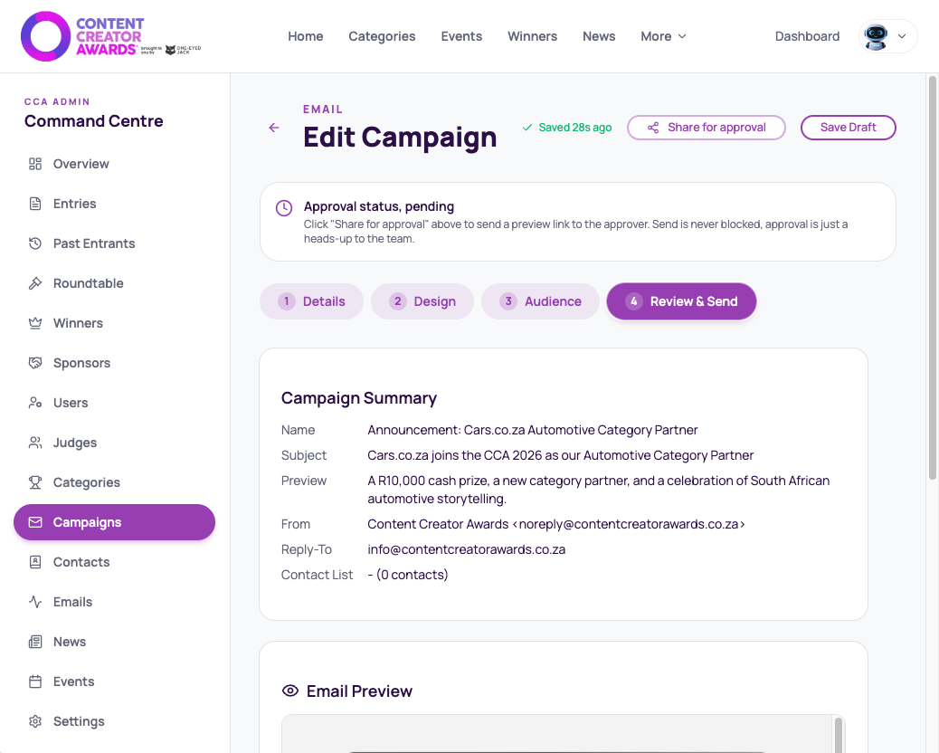
Task: Click the Events calendar icon
Action: [x=35, y=682]
